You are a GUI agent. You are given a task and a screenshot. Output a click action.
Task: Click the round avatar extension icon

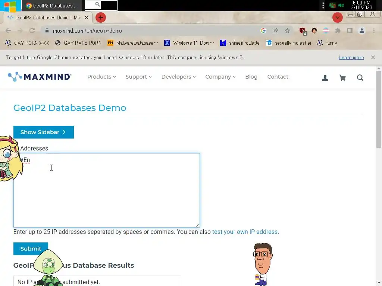(x=314, y=31)
